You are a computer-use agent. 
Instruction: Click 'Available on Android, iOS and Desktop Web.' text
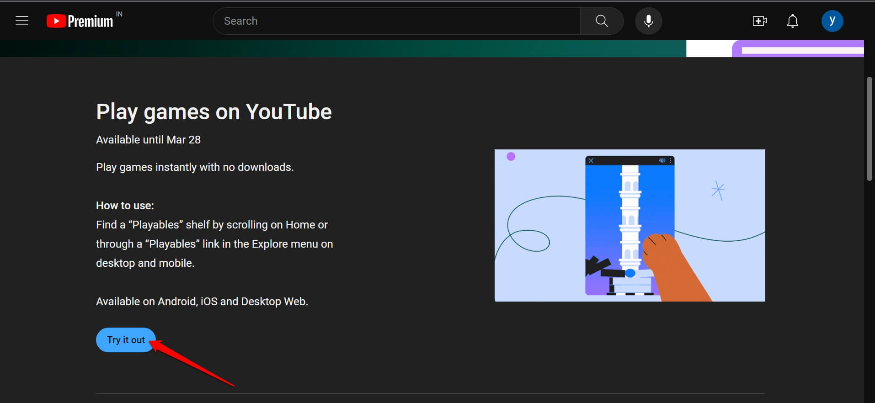tap(202, 302)
